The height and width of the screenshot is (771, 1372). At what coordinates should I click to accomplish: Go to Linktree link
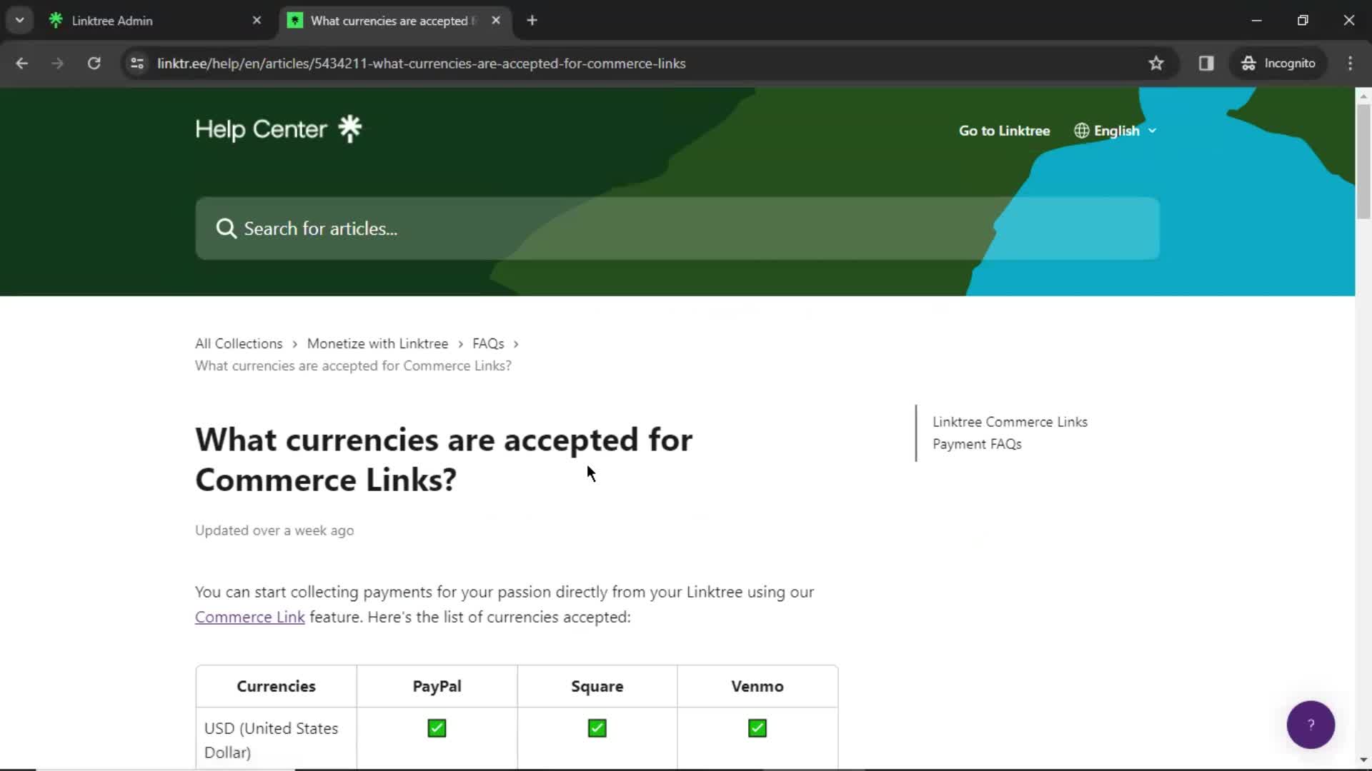click(x=1004, y=131)
